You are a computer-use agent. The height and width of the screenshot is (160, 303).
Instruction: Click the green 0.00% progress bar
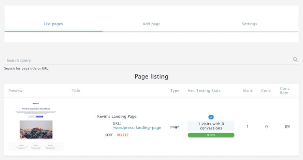click(x=211, y=135)
